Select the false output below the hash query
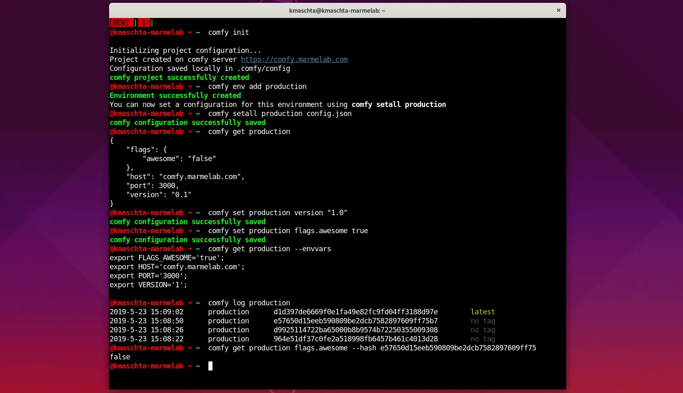 tap(119, 357)
